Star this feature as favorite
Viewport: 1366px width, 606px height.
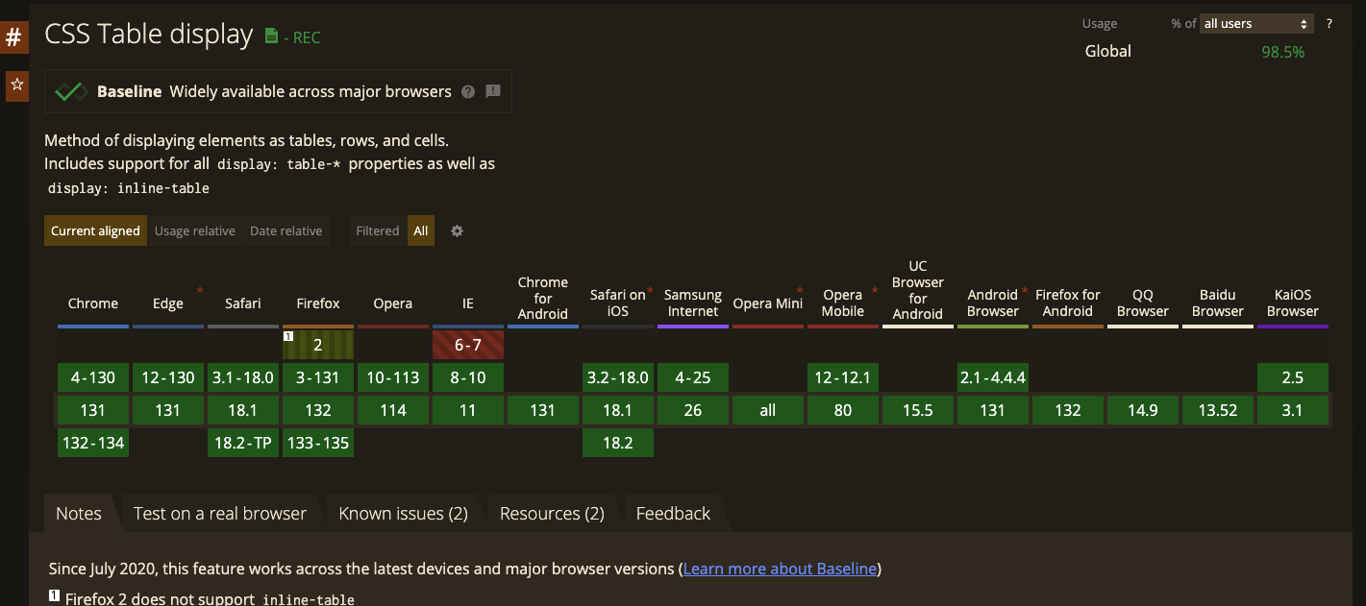click(15, 85)
